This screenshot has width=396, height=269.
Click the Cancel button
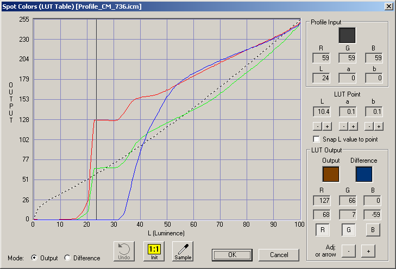point(279,255)
